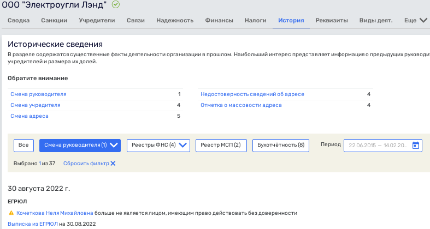The image size is (430, 229).
Task: Expand the Еще chevron in tabs
Action: (423, 20)
